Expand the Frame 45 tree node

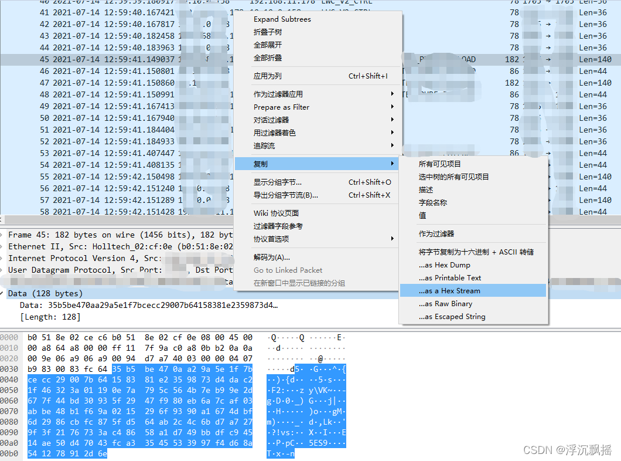coord(2,235)
